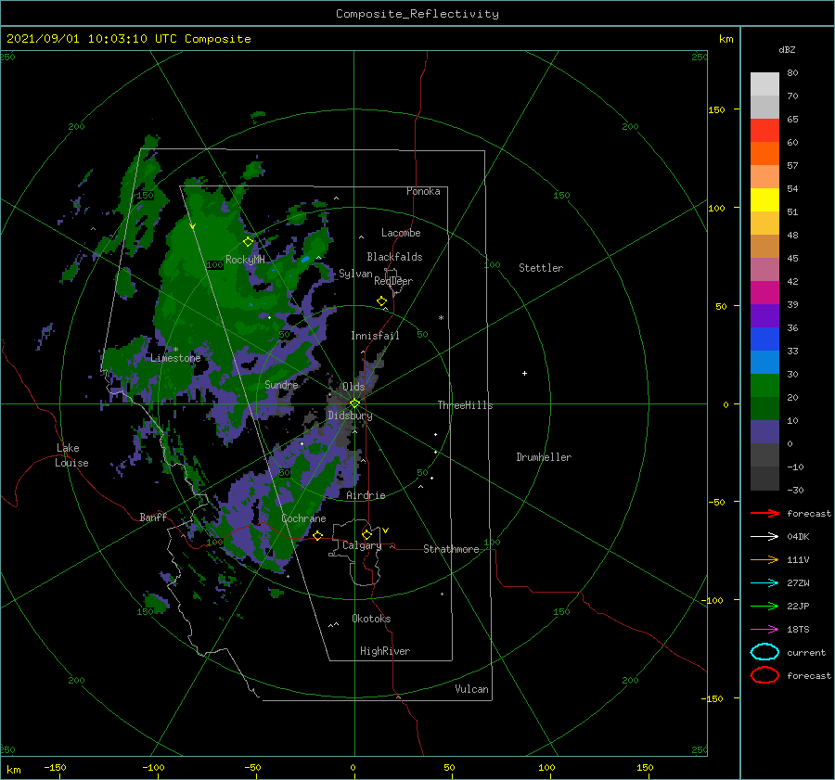Click the Ponoka town label
The height and width of the screenshot is (780, 835).
(x=423, y=191)
